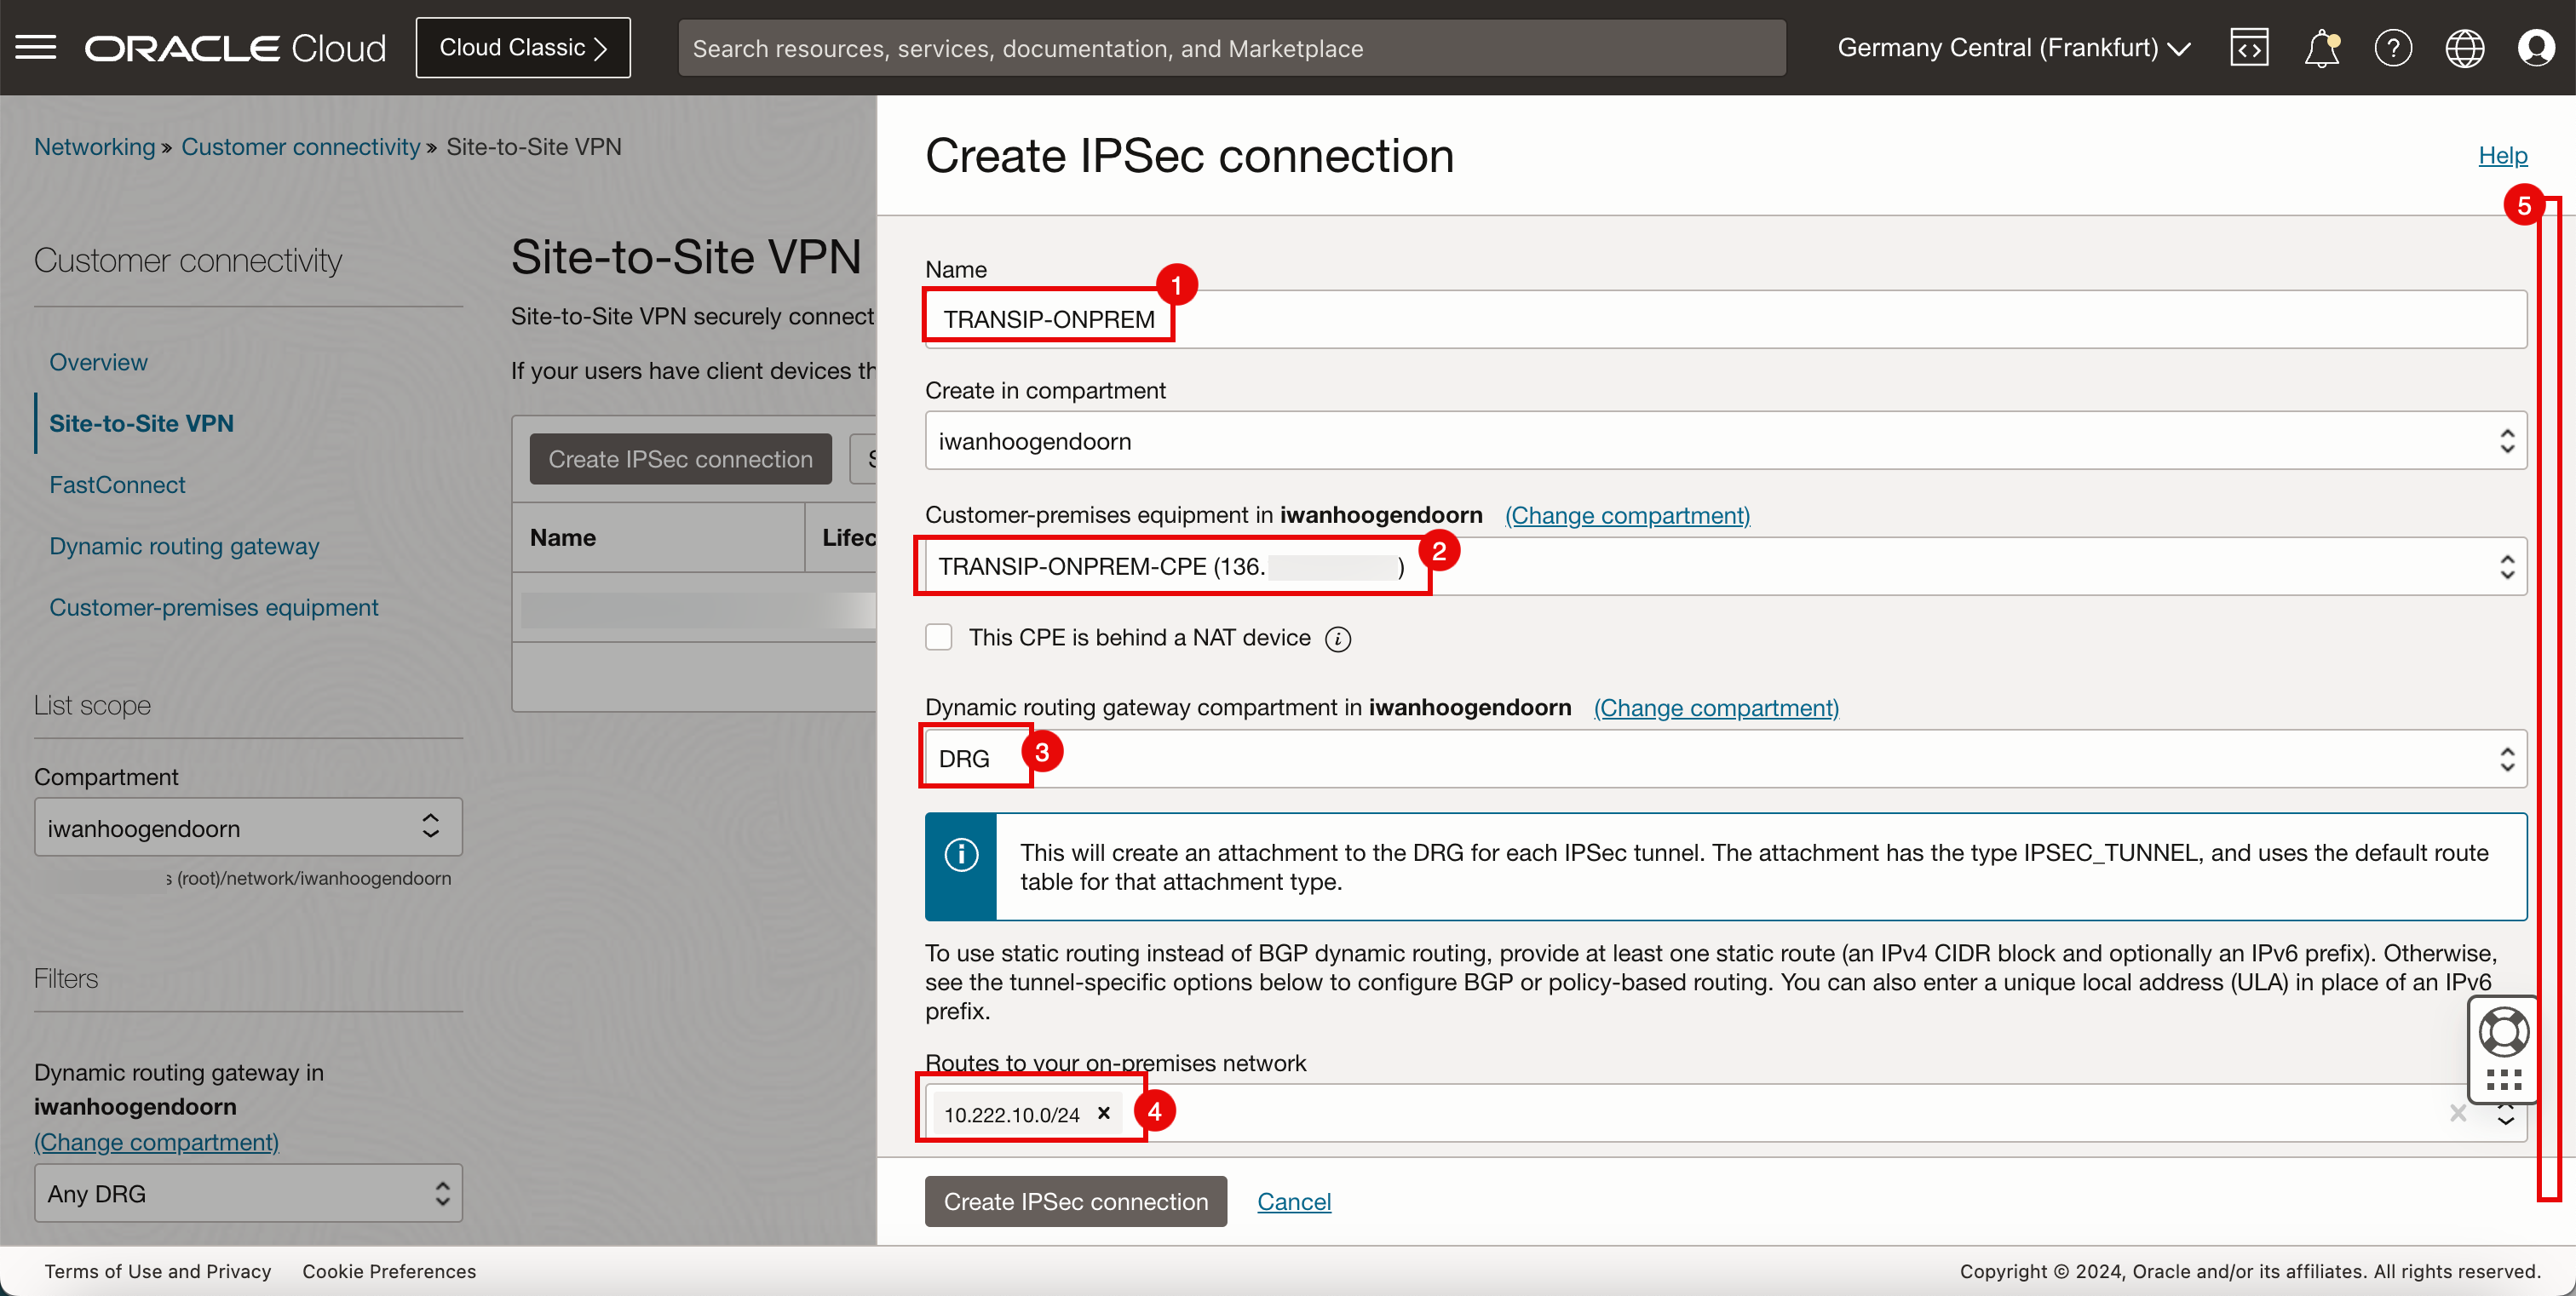
Task: Open Dynamic routing gateway sidebar item
Action: [x=184, y=546]
